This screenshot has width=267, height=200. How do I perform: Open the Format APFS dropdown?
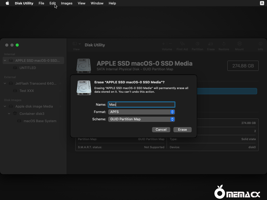pyautogui.click(x=141, y=112)
